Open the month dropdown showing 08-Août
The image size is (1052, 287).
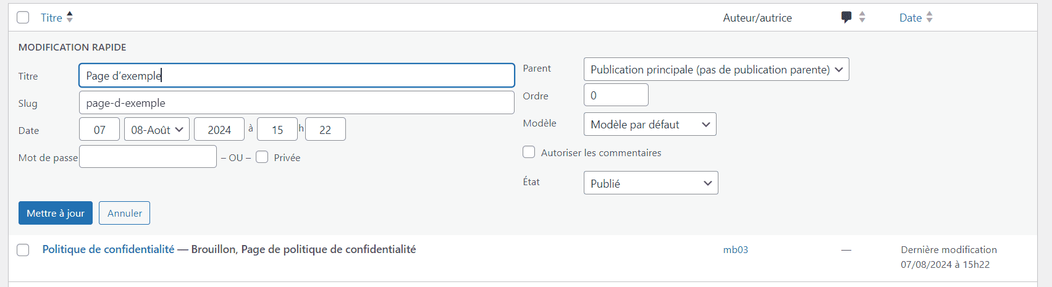(x=157, y=129)
